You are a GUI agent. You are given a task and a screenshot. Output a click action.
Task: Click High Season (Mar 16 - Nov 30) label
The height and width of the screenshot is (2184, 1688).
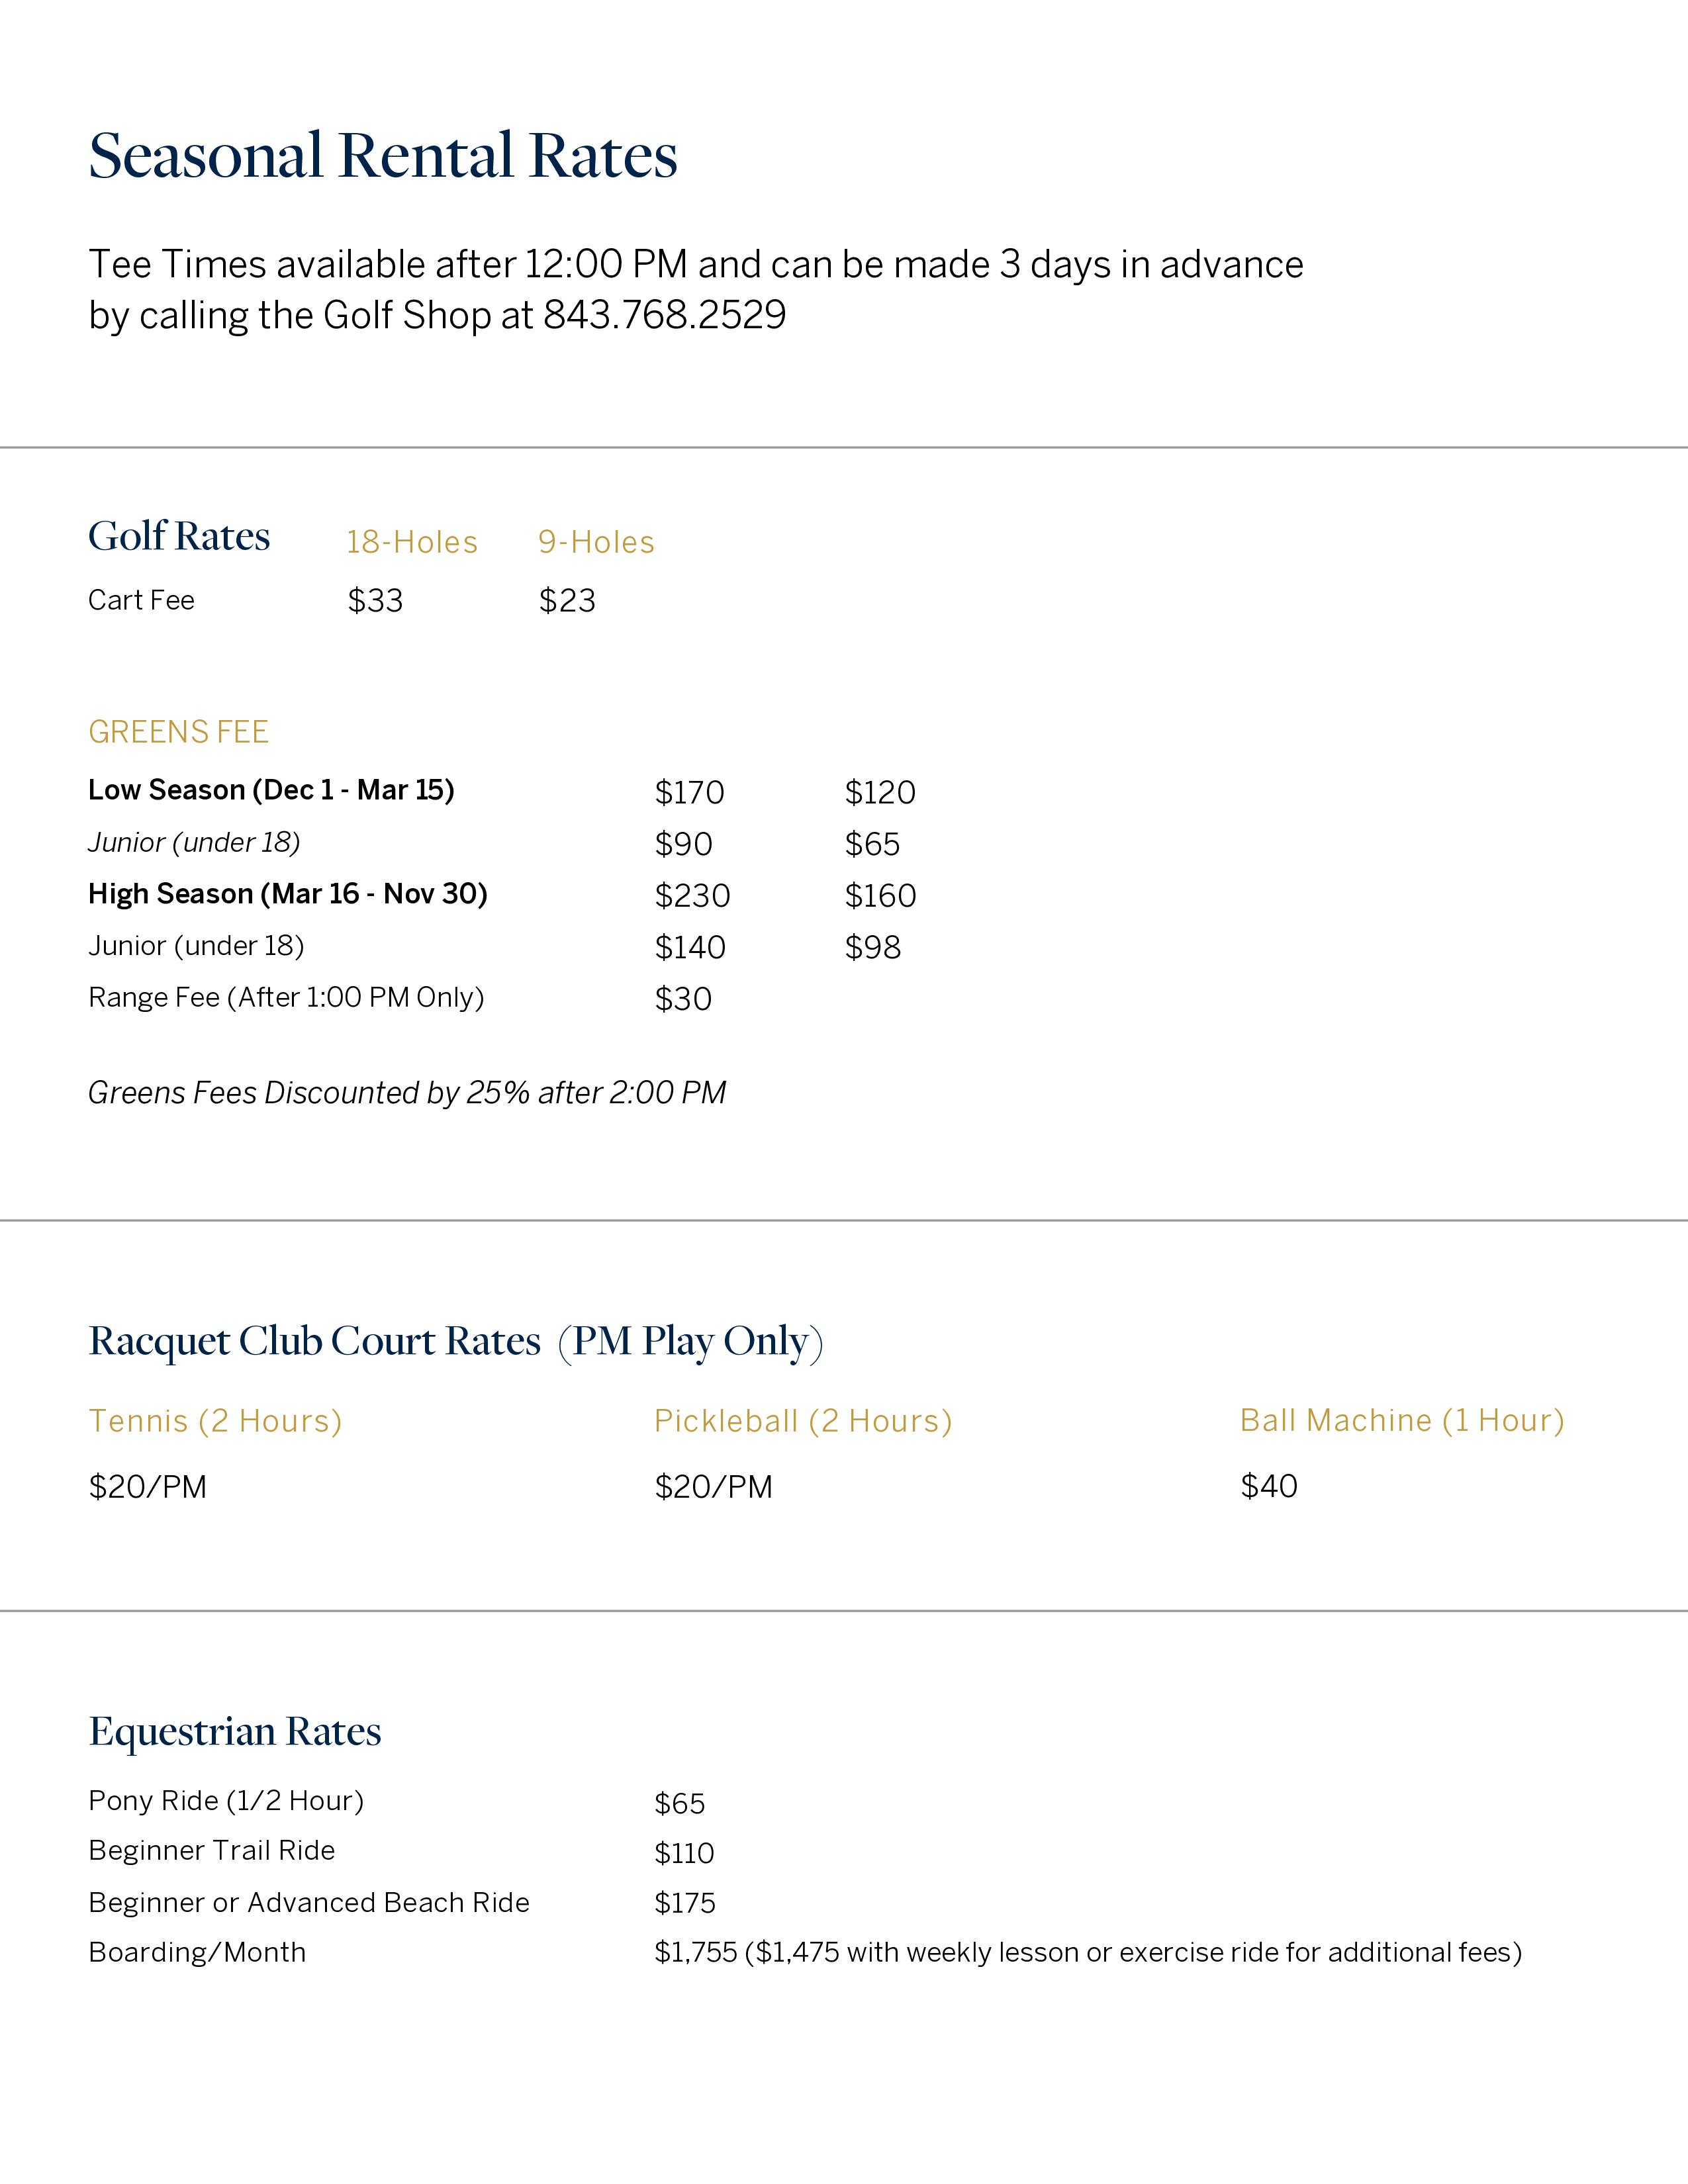pos(288,894)
